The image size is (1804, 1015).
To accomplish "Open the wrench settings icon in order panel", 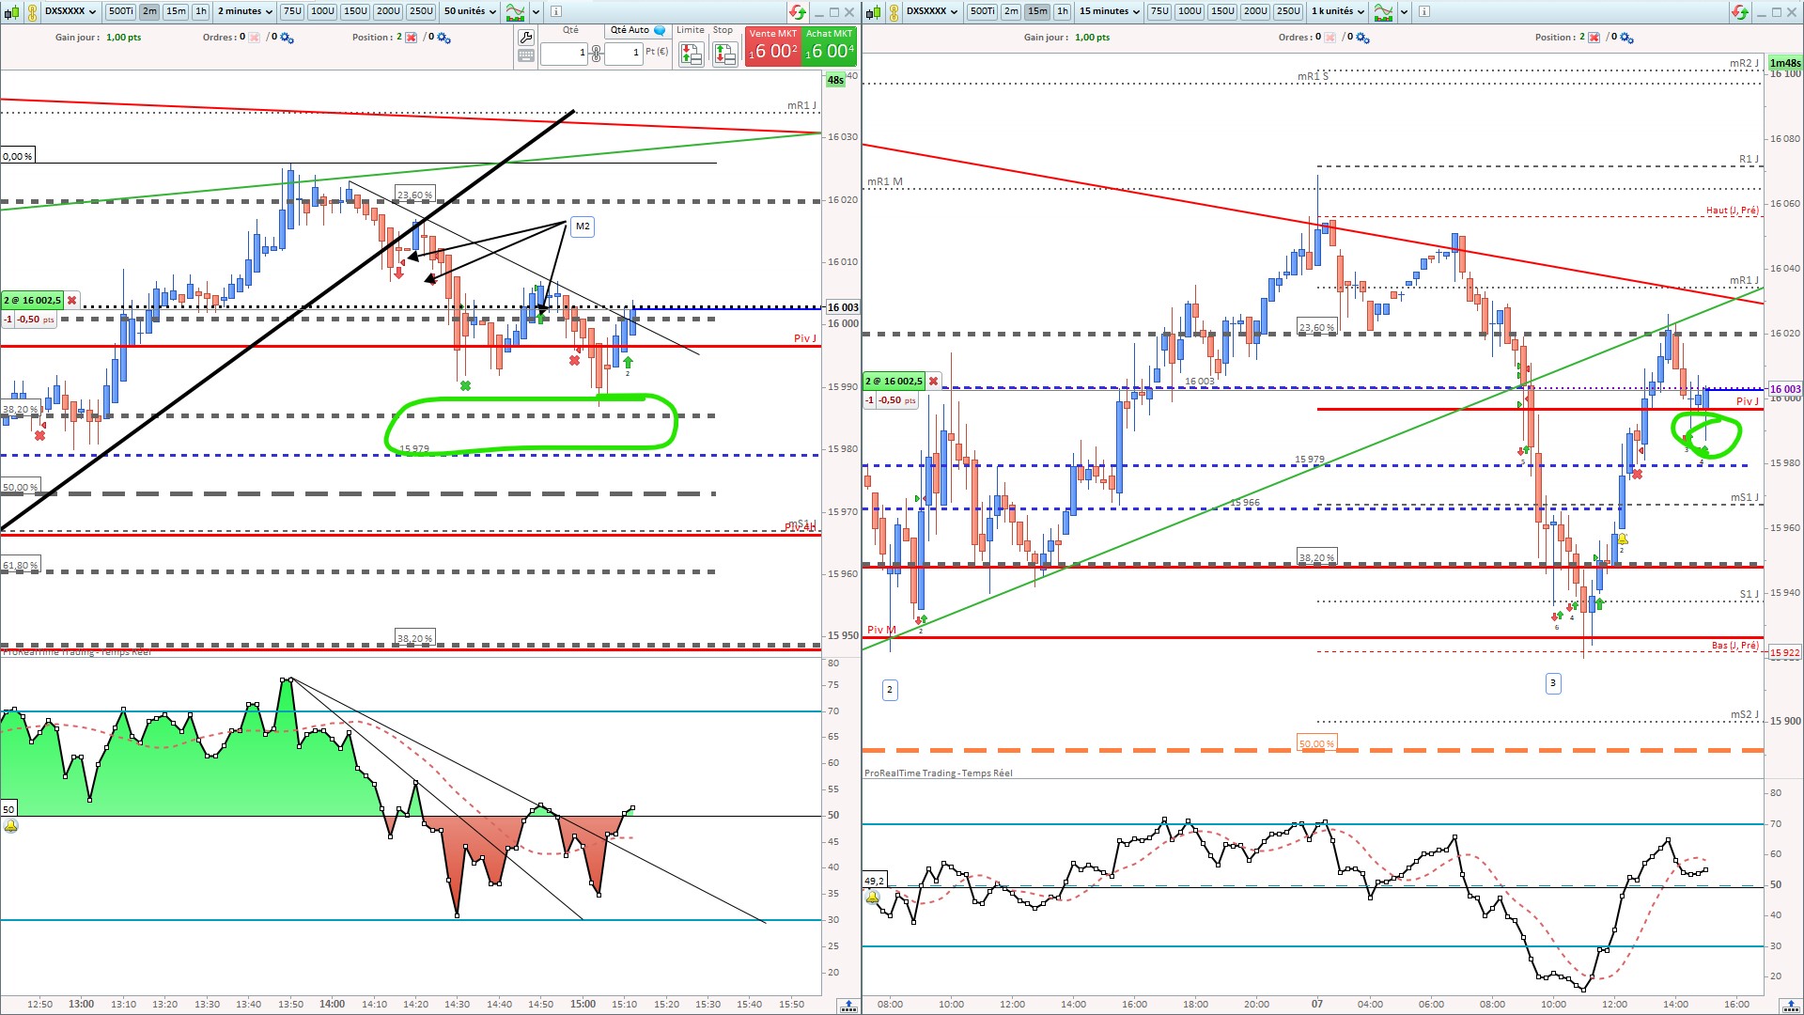I will click(526, 37).
